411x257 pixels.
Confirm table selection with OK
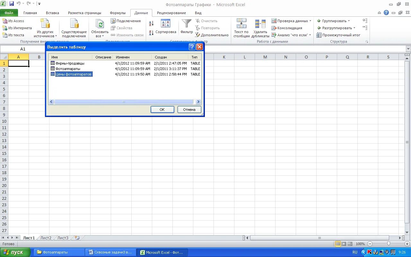(162, 110)
